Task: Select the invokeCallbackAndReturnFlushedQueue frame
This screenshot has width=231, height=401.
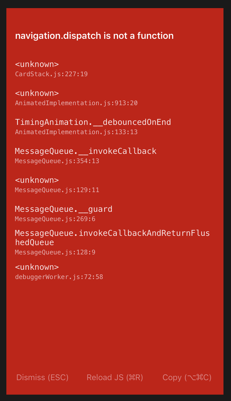Action: coord(112,238)
